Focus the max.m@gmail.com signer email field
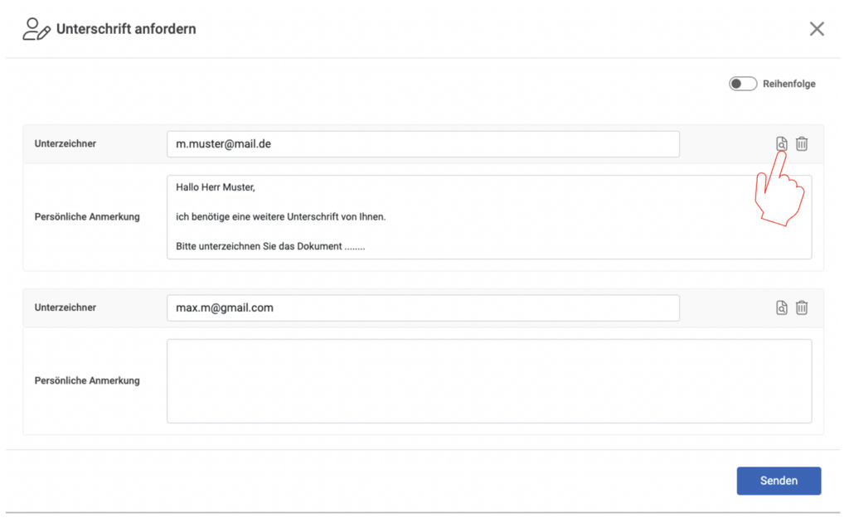 tap(423, 308)
